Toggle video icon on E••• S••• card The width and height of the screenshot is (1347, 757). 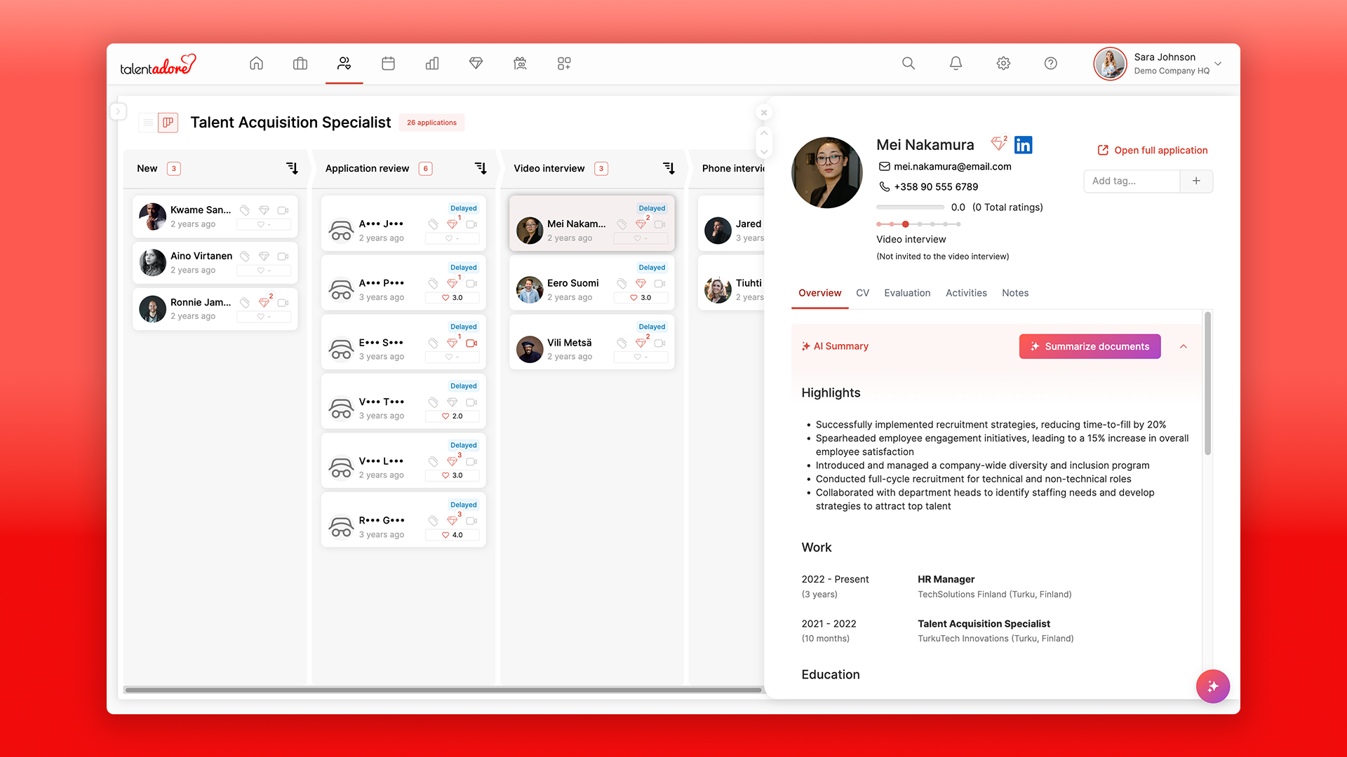(x=471, y=343)
